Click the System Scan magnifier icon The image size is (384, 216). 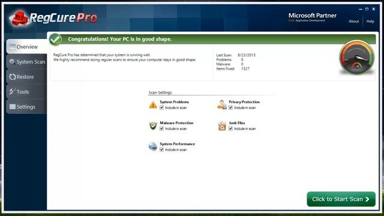click(12, 62)
